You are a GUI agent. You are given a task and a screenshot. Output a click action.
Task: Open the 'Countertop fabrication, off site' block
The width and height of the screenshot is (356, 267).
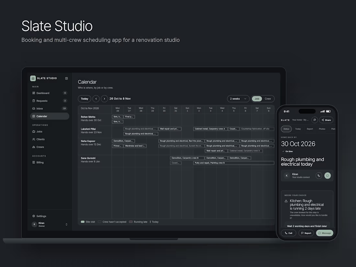257,129
